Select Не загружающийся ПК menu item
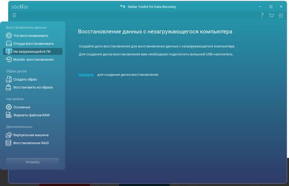Image resolution: width=289 pixels, height=186 pixels. [33, 51]
